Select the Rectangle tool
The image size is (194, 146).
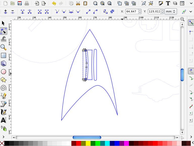point(4,55)
